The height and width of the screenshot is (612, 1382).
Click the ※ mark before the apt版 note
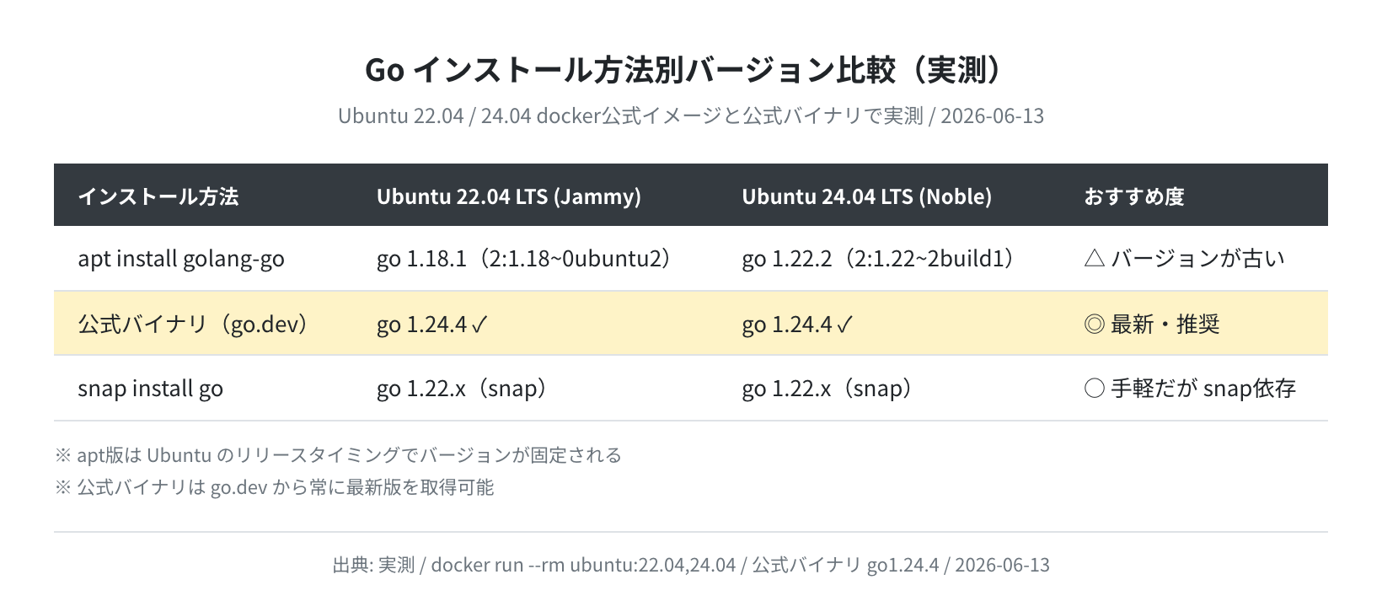[x=63, y=455]
